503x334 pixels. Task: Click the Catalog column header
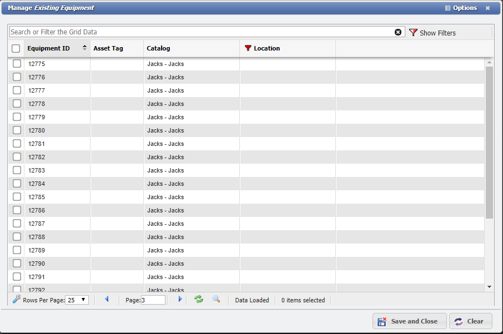pyautogui.click(x=157, y=48)
